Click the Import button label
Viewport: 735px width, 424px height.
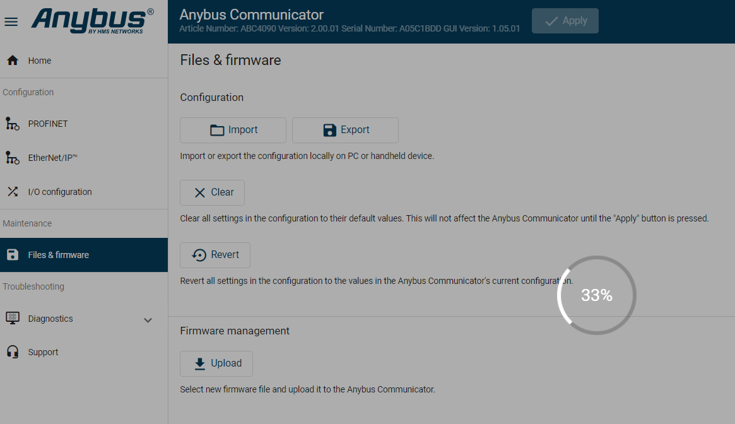coord(243,130)
